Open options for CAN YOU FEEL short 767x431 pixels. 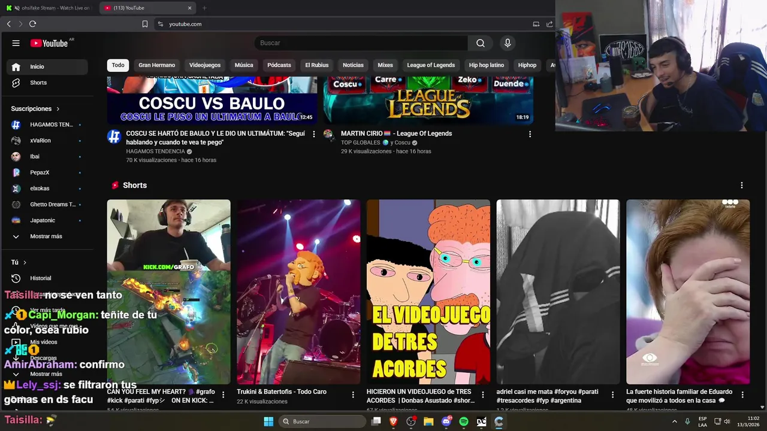[x=224, y=394]
